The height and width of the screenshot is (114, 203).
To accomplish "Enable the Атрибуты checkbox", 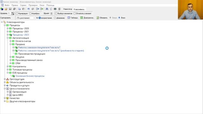I will pos(30,13).
